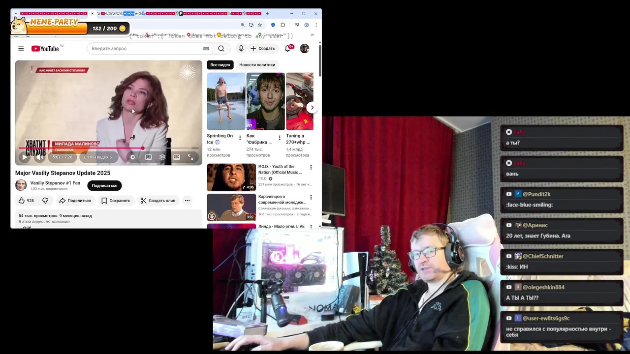
Task: Open options for the Линда video
Action: click(x=311, y=227)
